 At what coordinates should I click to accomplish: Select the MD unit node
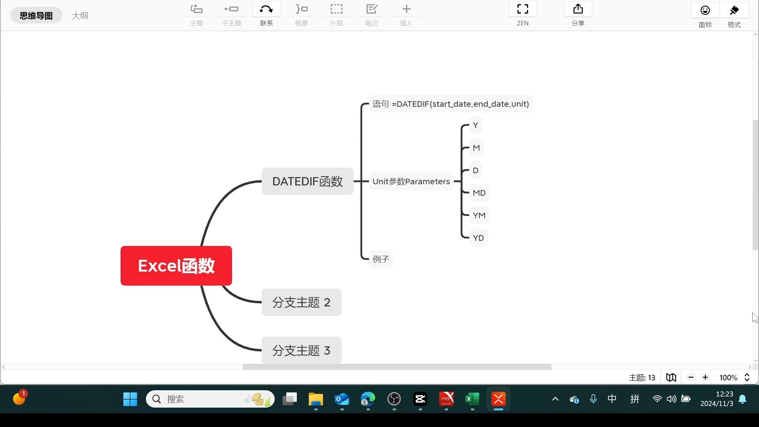(479, 193)
